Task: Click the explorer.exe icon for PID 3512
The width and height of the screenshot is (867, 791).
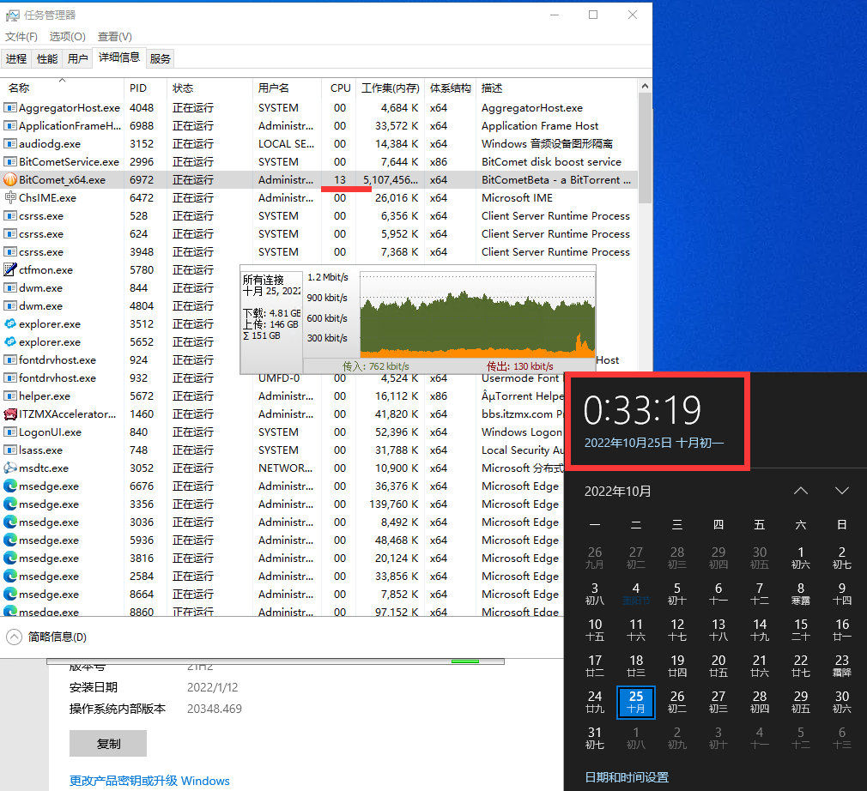Action: coord(10,324)
